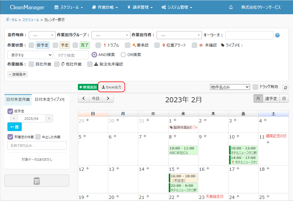Screen dimensions: 293x201
Task: Click the blue info icon beside keyword field
Action: point(277,35)
